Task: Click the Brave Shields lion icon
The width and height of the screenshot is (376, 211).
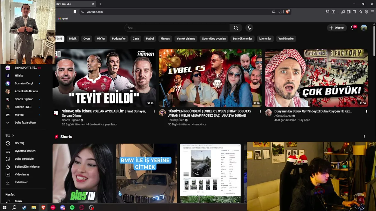Action: tap(288, 12)
